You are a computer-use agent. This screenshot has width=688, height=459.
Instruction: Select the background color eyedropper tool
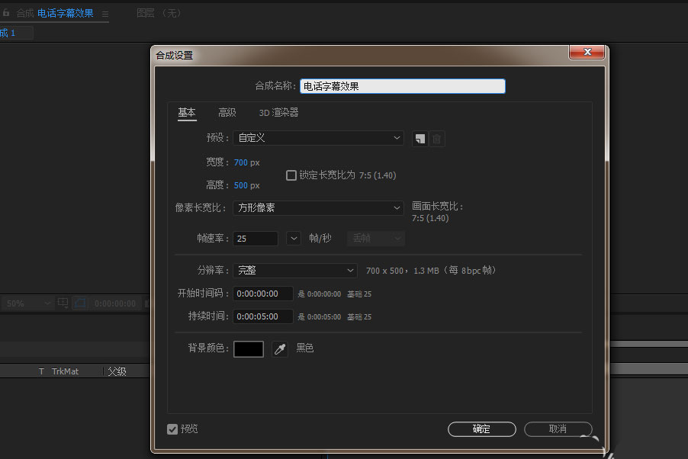coord(279,348)
